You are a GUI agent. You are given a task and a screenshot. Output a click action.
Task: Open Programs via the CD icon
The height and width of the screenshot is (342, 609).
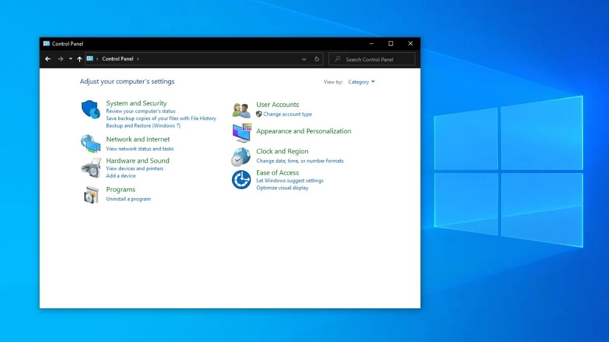click(x=91, y=195)
